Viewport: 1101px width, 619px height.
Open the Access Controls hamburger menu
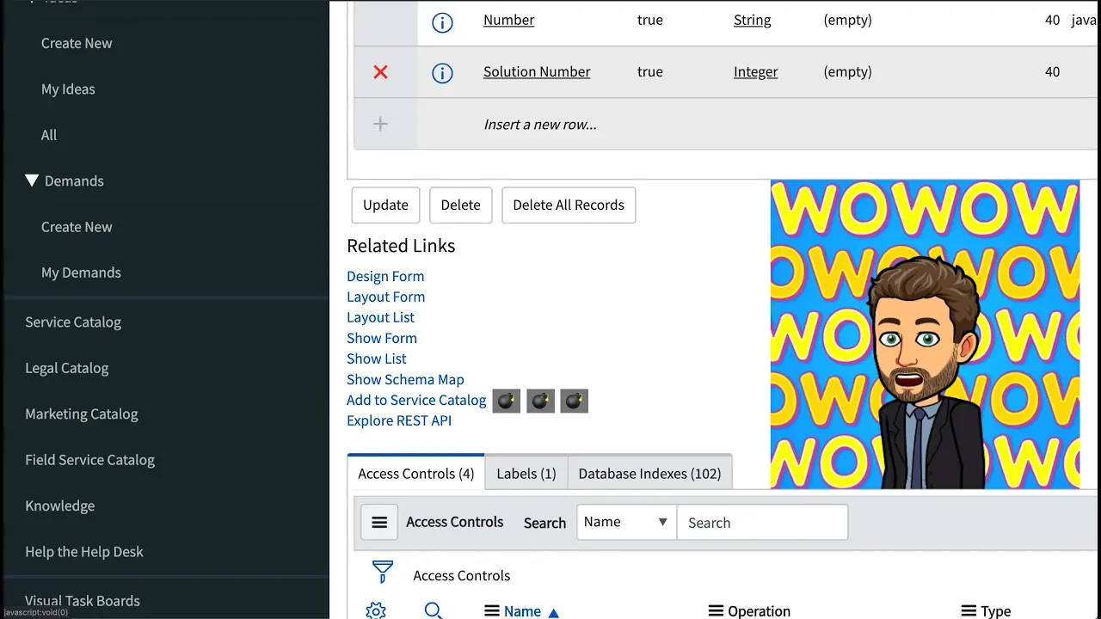click(x=378, y=522)
